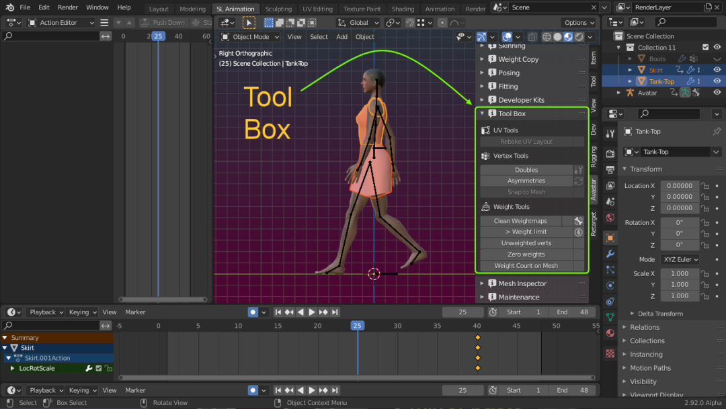The width and height of the screenshot is (726, 409).
Task: Toggle Collection 11 exclude checkbox
Action: click(705, 48)
